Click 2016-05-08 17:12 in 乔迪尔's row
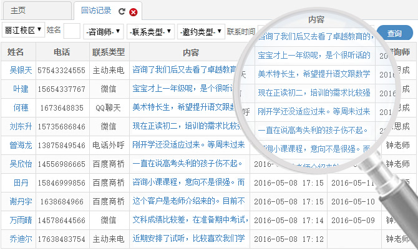 pyautogui.click(x=289, y=239)
